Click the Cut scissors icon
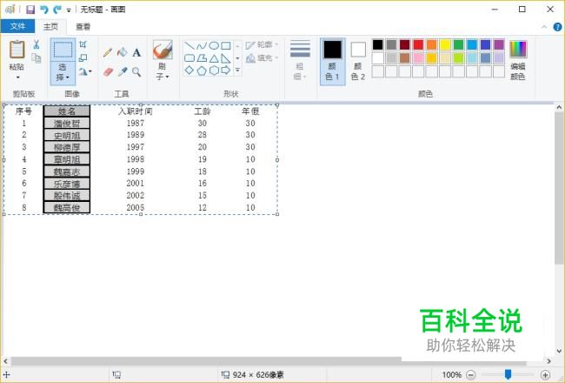 tap(36, 44)
